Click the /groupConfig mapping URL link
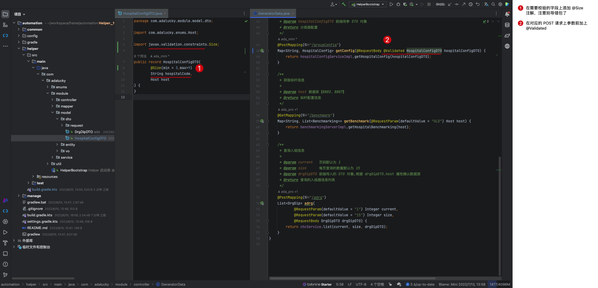The height and width of the screenshot is (288, 598). coord(324,45)
